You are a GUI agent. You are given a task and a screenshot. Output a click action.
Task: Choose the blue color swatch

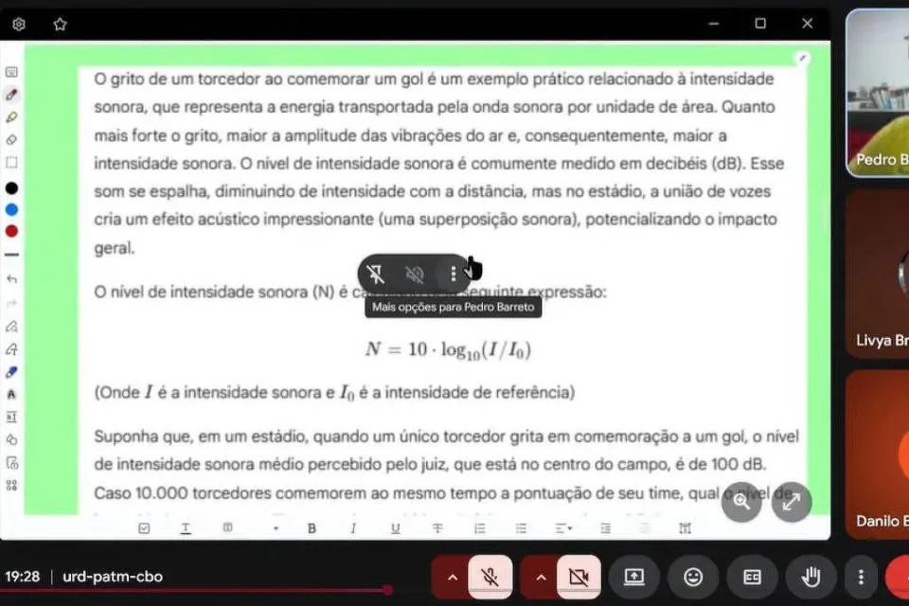click(11, 209)
